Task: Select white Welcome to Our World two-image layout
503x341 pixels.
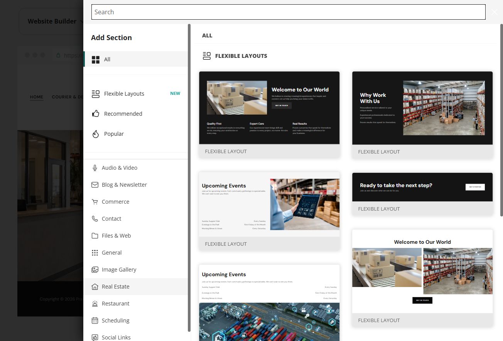Action: [422, 278]
